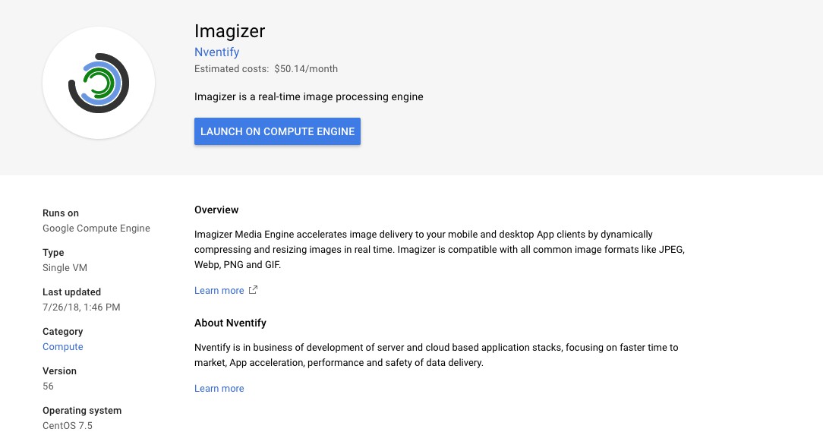Click the About Nventify heading
823x432 pixels.
coord(230,323)
